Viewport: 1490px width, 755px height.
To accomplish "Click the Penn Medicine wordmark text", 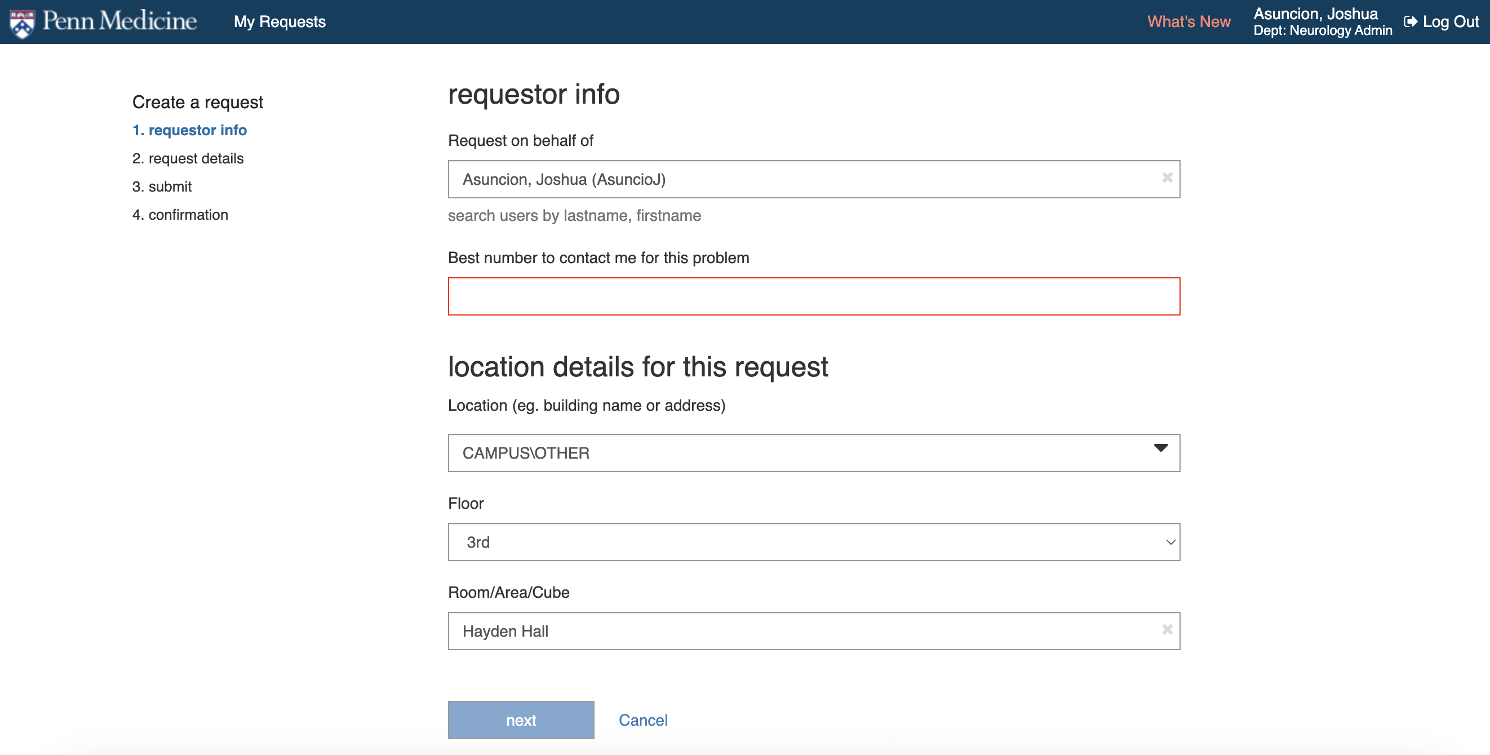I will 119,21.
